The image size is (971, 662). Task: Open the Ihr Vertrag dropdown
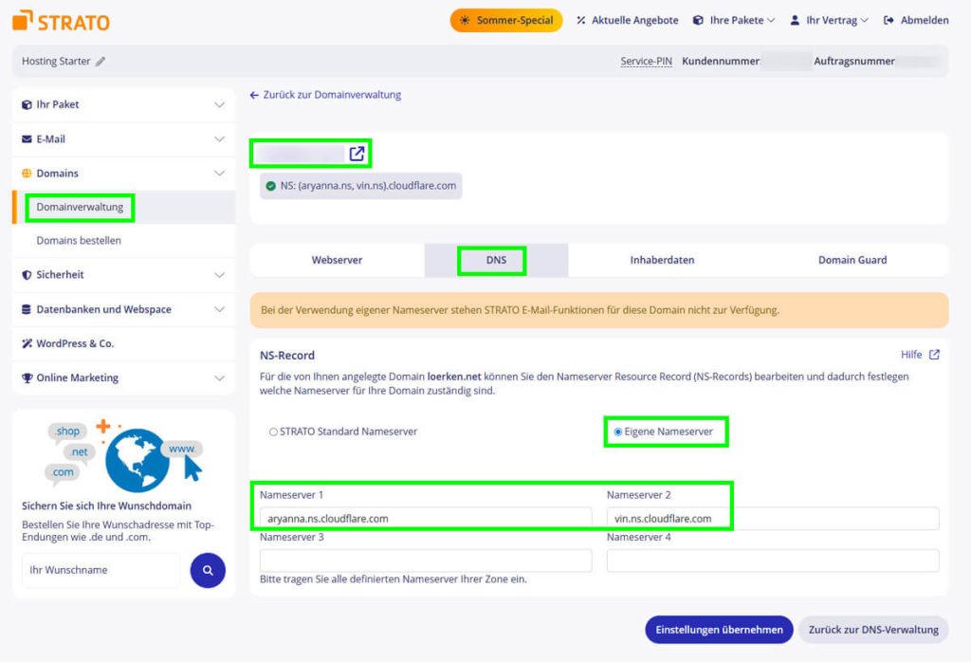coord(829,21)
